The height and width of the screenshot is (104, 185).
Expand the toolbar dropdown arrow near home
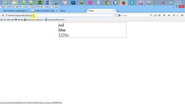pos(177,15)
